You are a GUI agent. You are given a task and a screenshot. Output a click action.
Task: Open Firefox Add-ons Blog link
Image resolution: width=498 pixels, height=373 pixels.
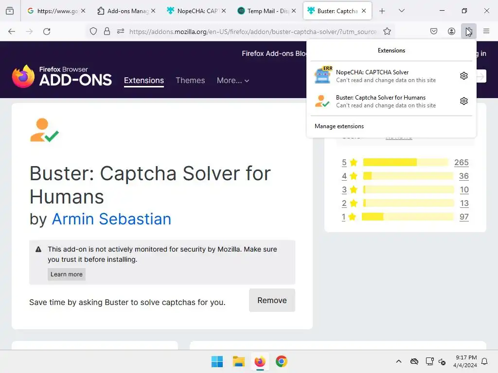pyautogui.click(x=274, y=53)
